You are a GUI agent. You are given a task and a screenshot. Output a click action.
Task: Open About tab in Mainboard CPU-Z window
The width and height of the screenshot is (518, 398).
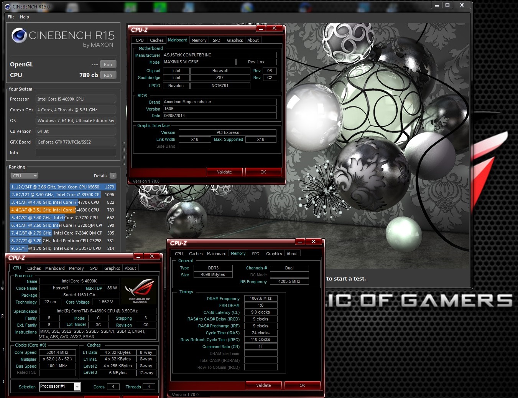[253, 40]
